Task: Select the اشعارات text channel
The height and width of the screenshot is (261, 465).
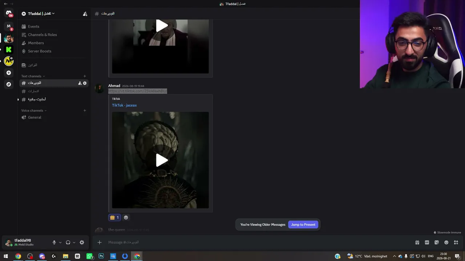Action: pyautogui.click(x=53, y=91)
